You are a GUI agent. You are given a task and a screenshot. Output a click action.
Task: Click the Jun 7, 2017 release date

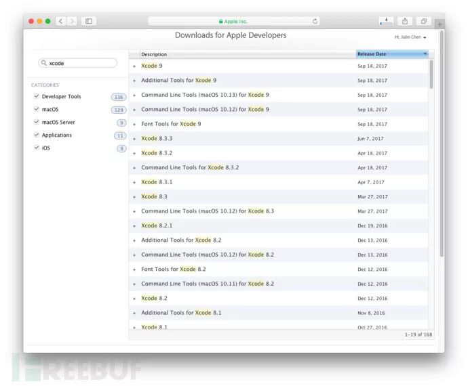tap(370, 139)
